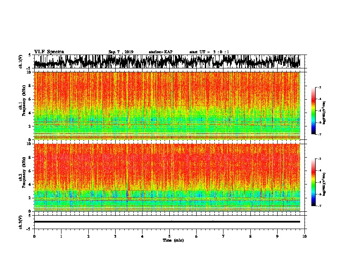Click the ch.1 PSD color scale bar
The width and height of the screenshot is (343, 265).
point(313,111)
